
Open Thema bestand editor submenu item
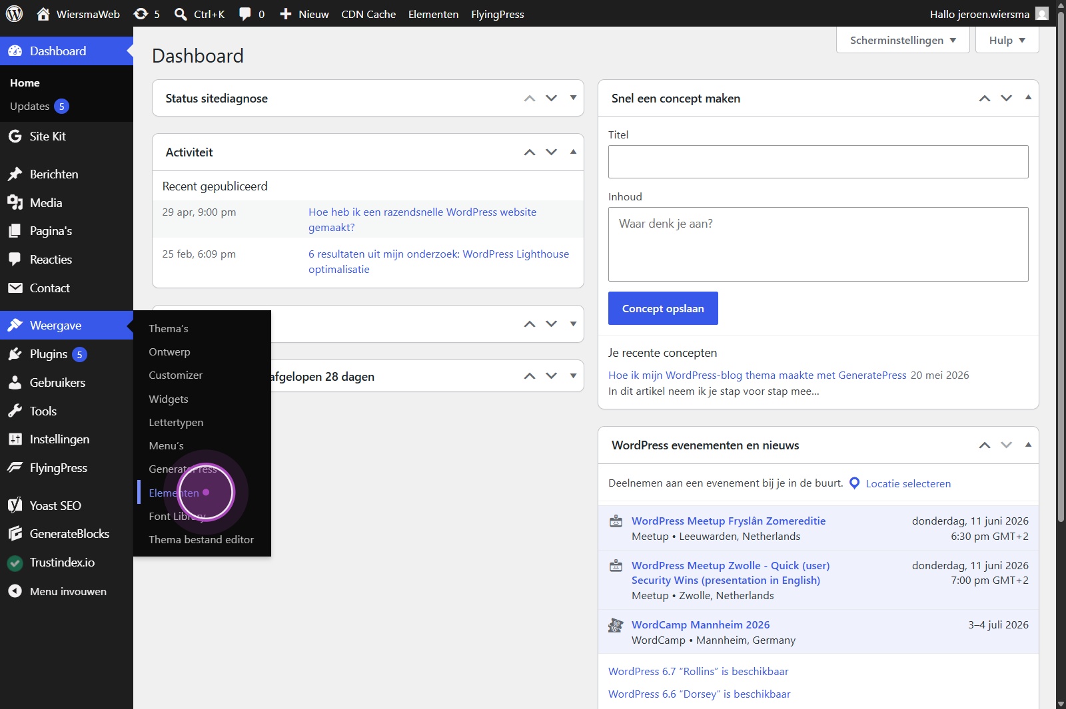pyautogui.click(x=201, y=539)
